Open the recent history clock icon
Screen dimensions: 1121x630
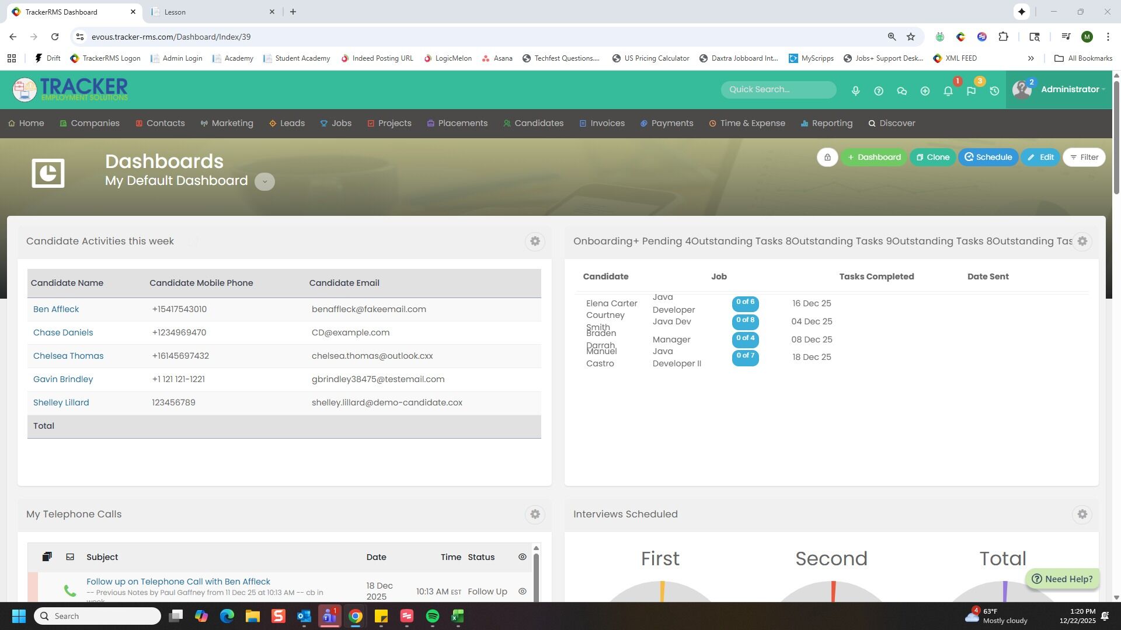coord(994,91)
